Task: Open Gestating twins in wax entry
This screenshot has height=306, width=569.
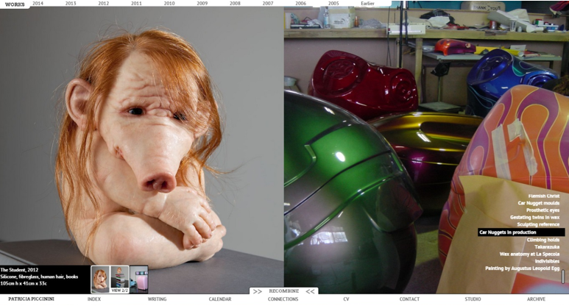Action: point(534,217)
